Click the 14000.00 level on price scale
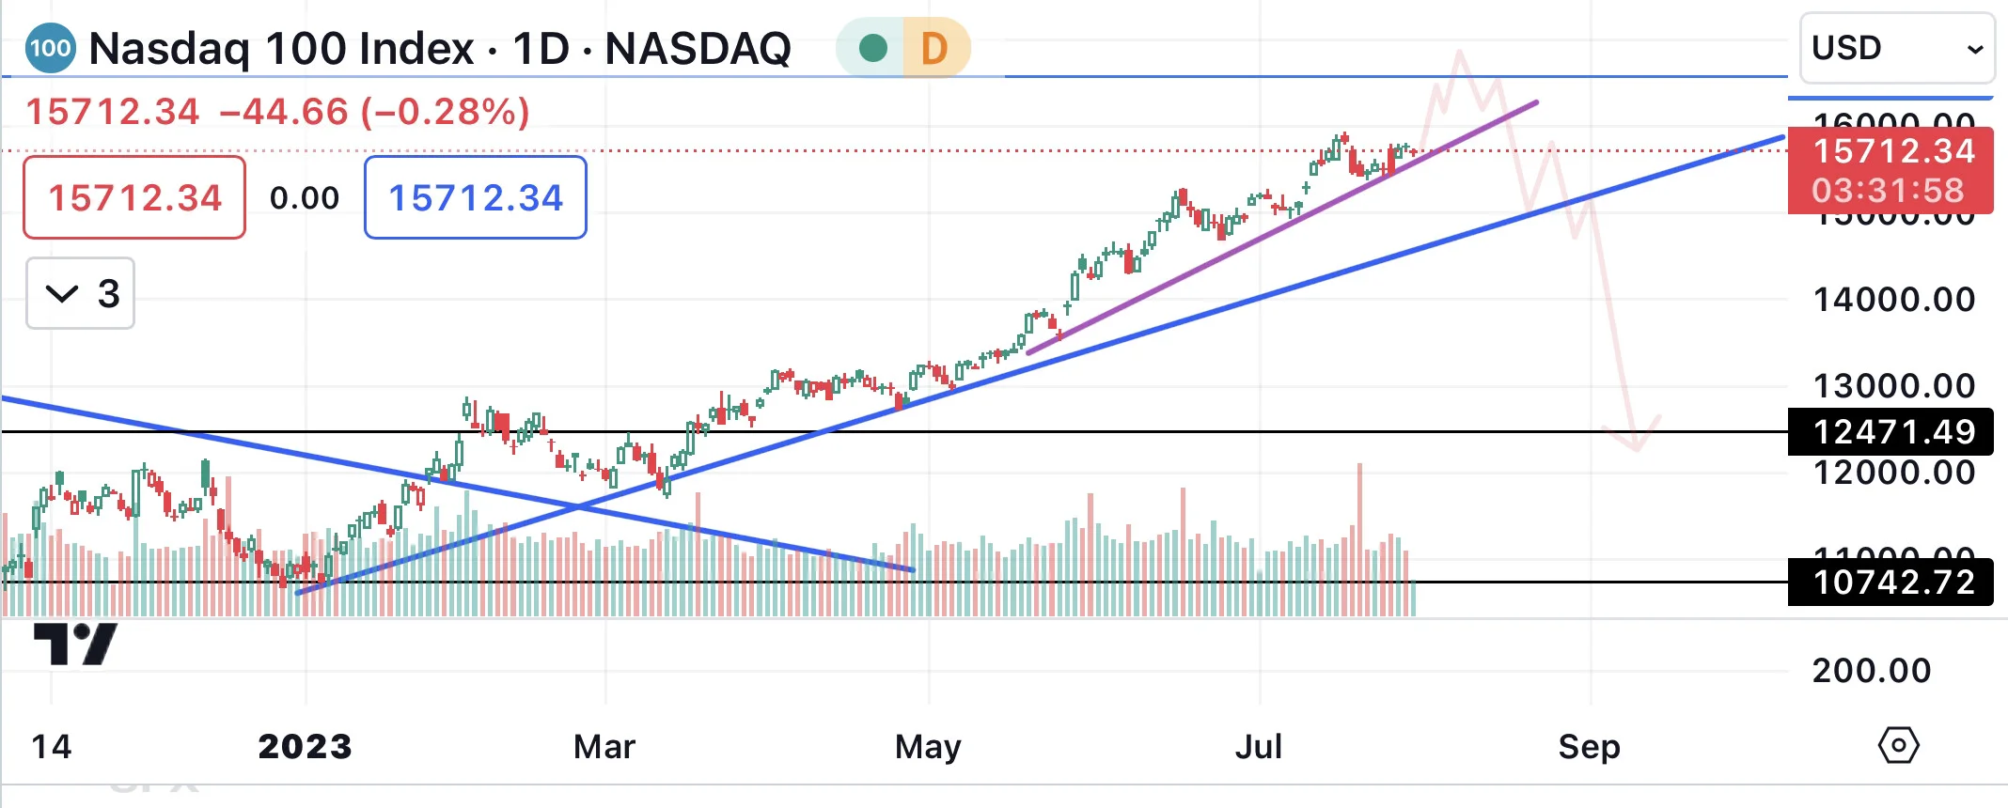The image size is (2008, 808). pos(1894,300)
